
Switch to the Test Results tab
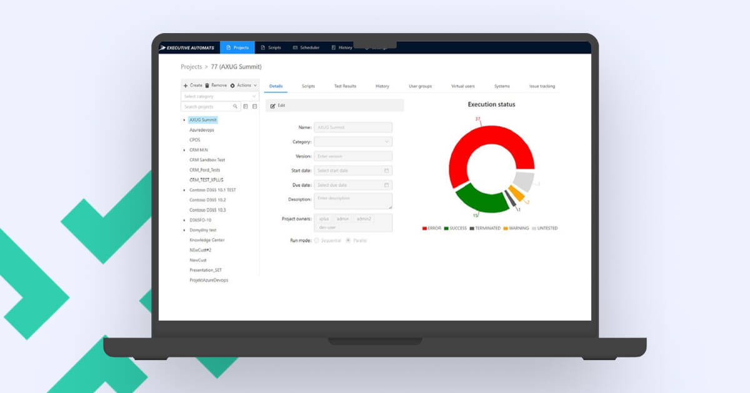point(346,86)
